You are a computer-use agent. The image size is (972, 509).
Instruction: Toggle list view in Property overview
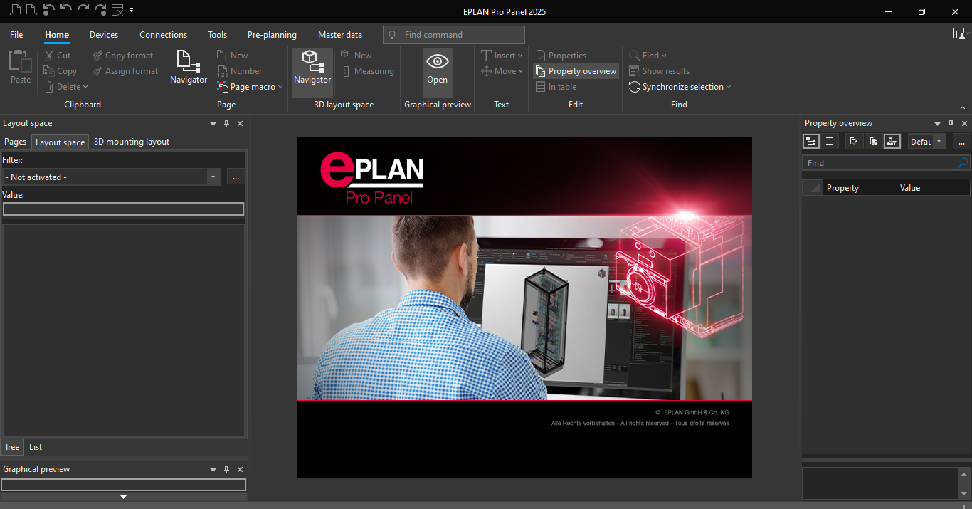click(830, 141)
